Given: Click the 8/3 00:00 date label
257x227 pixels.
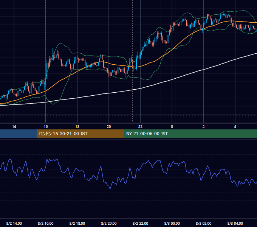Looking at the screenshot, I should pyautogui.click(x=172, y=224).
